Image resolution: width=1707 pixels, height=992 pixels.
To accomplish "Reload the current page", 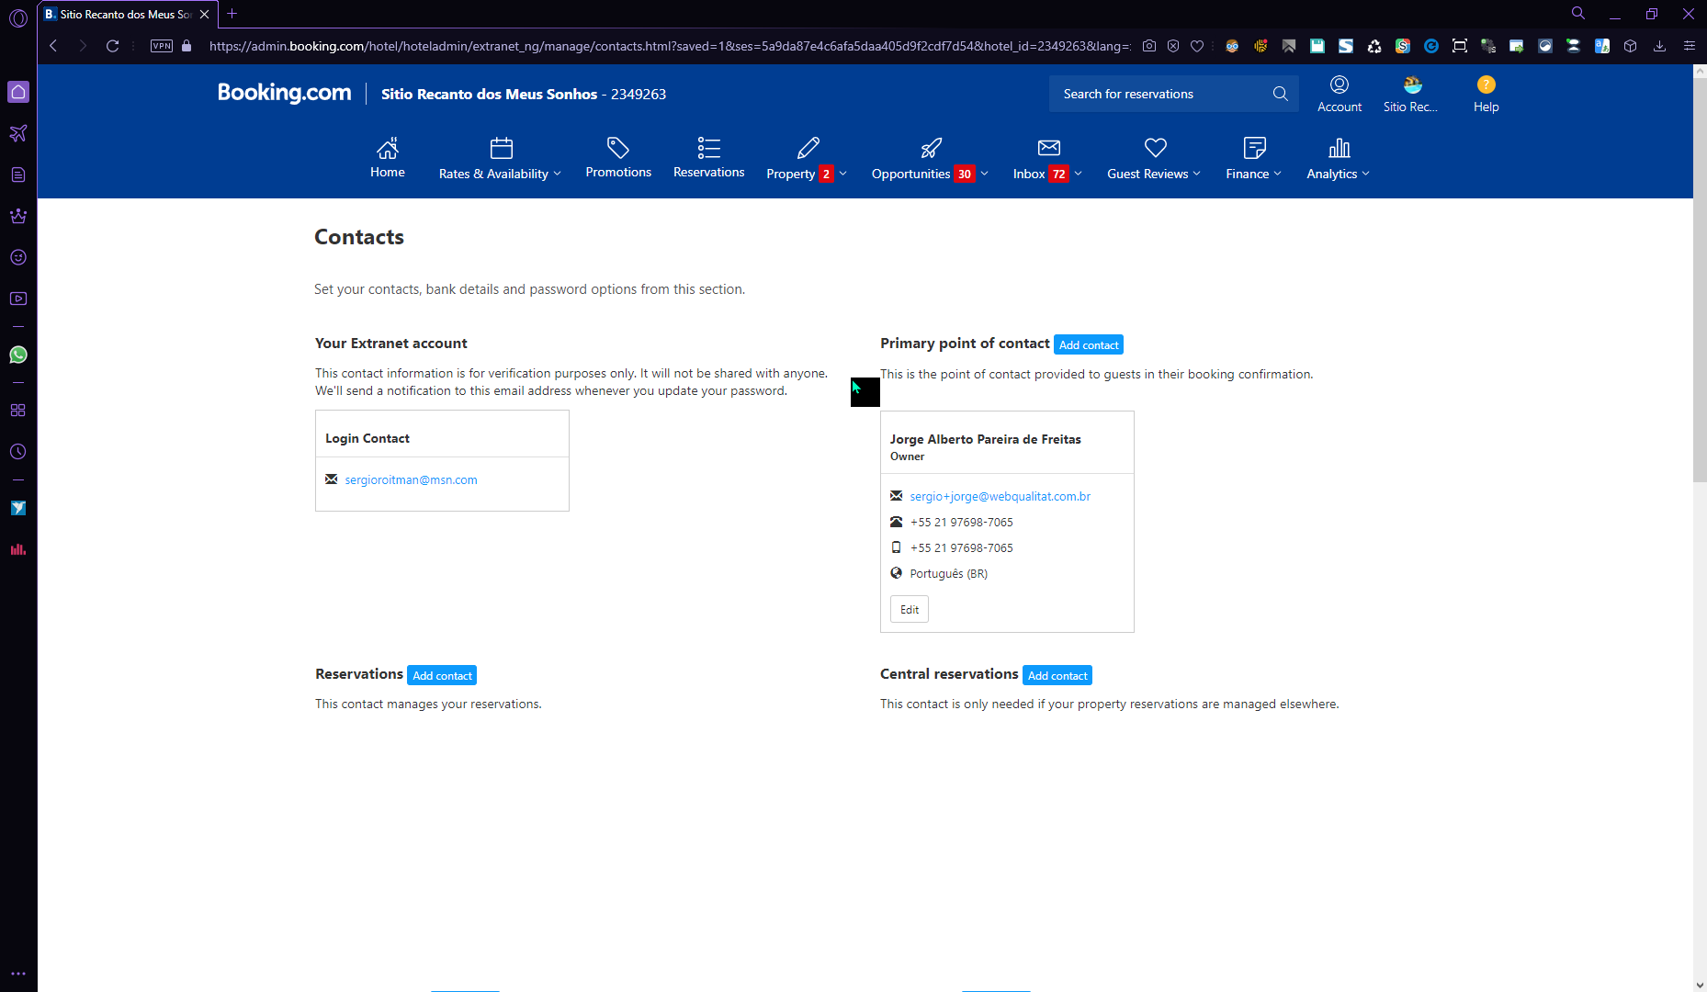I will coord(112,46).
